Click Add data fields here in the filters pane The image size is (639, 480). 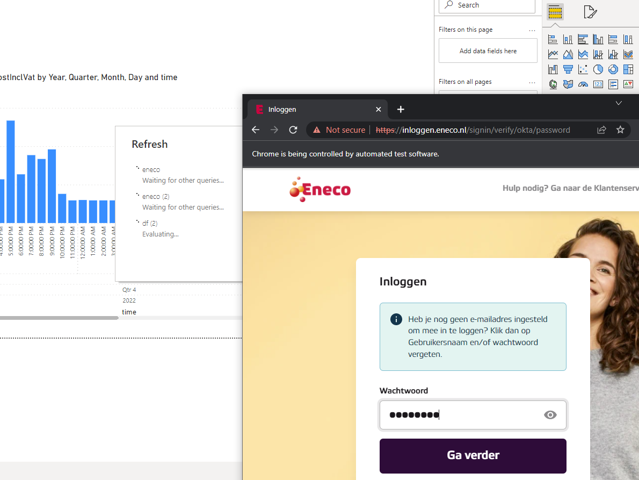coord(488,50)
